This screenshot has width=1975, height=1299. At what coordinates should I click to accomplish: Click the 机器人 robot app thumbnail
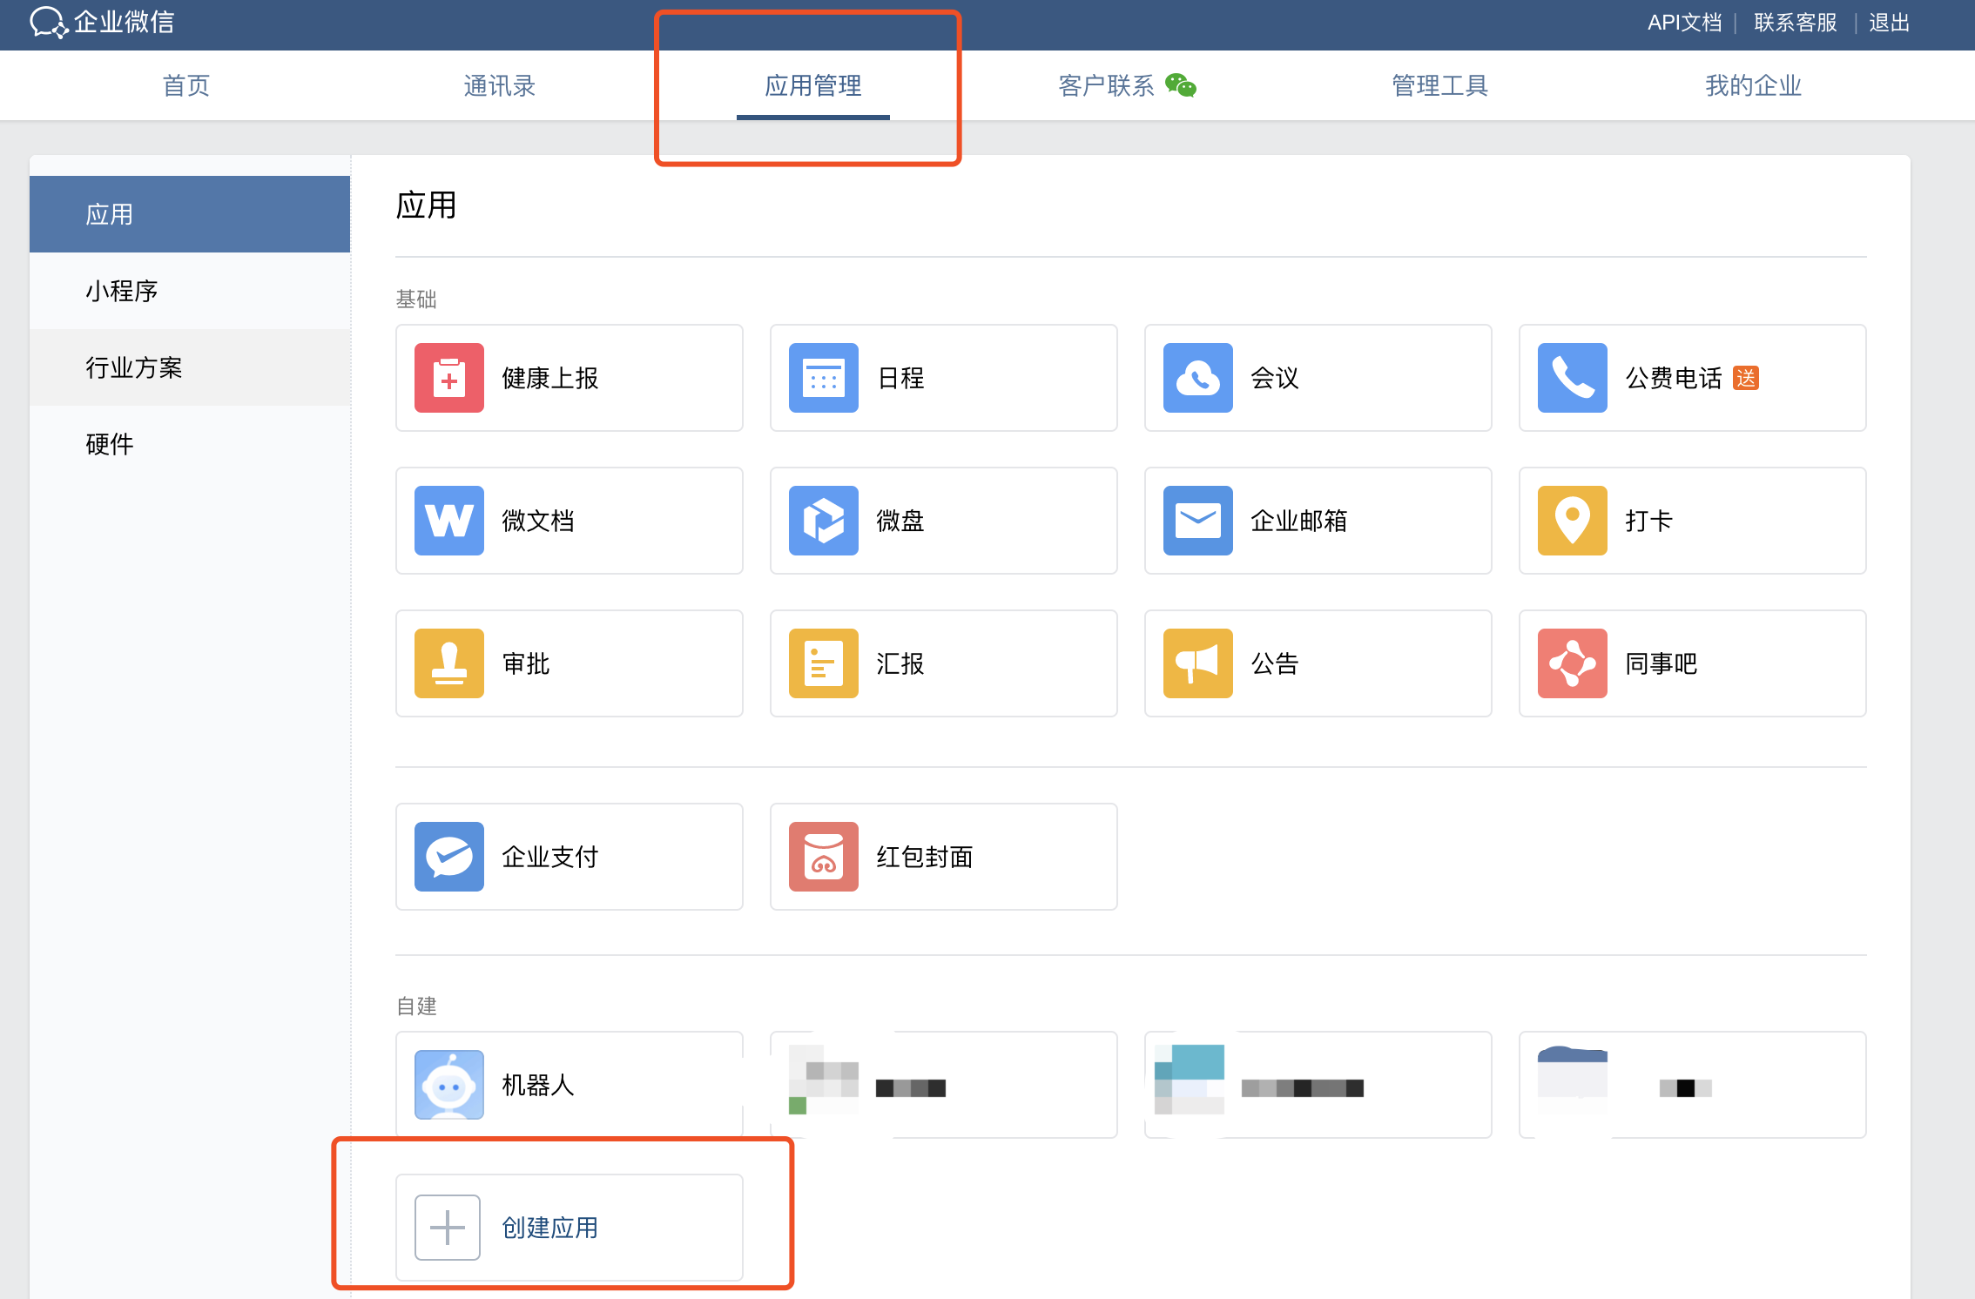click(x=448, y=1085)
